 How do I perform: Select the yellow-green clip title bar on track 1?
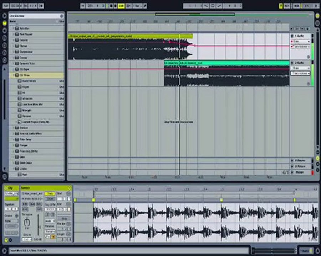click(130, 36)
